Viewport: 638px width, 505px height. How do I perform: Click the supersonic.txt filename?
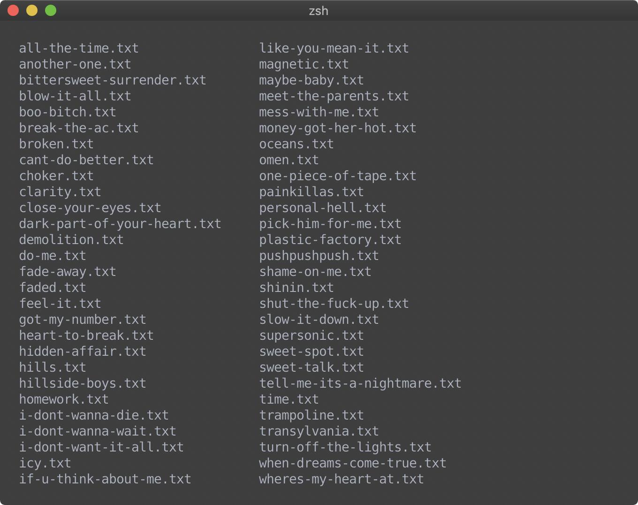click(x=311, y=336)
